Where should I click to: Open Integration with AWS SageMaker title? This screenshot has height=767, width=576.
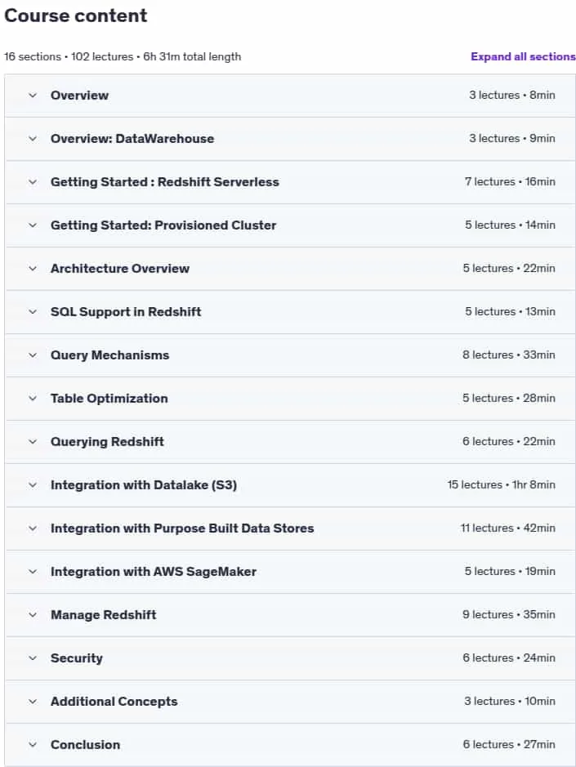[x=153, y=572]
